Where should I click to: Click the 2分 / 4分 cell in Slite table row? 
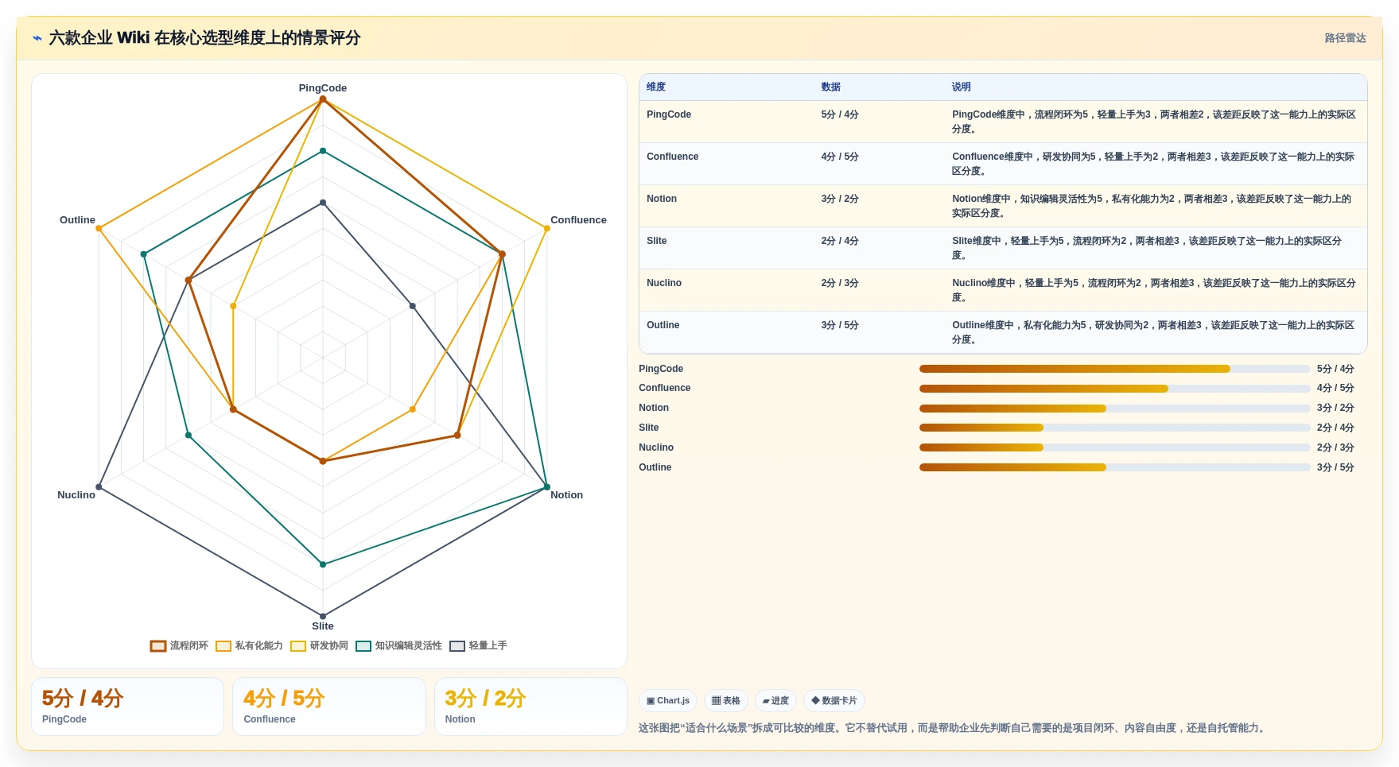coord(840,241)
